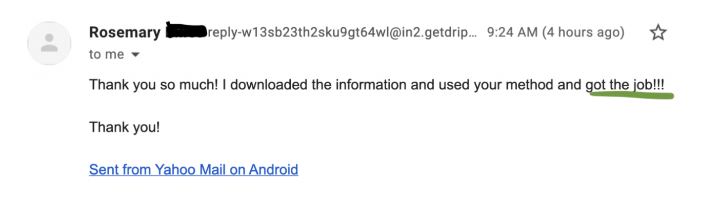
Task: Click the sender's profile avatar icon
Action: coord(49,43)
